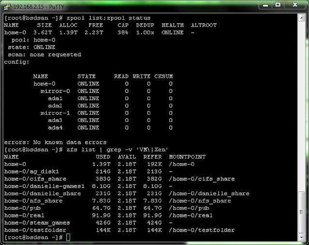Viewport: 309px width, 245px height.
Task: Click the AVAIL column header
Action: point(126,157)
